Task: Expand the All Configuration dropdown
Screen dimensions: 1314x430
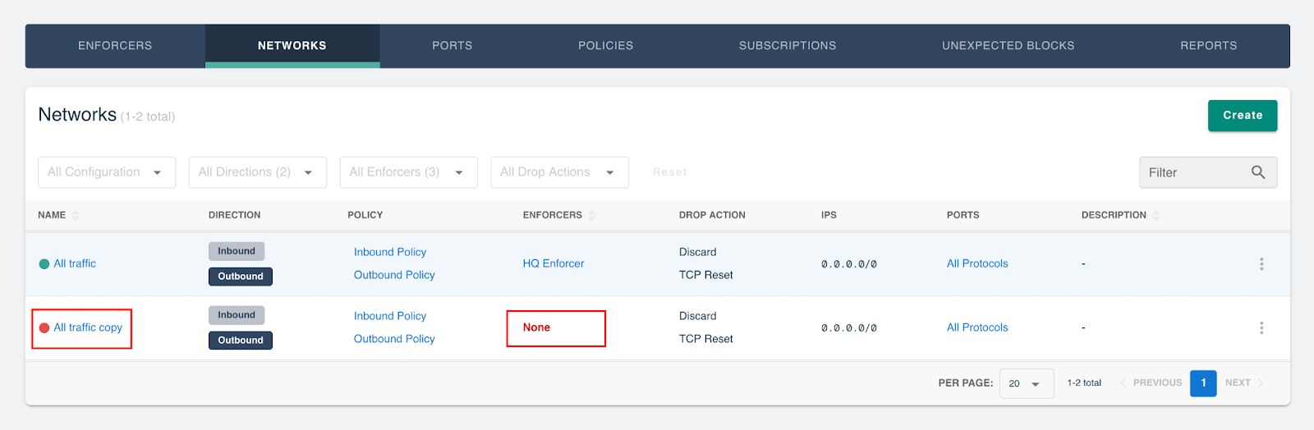Action: (107, 172)
